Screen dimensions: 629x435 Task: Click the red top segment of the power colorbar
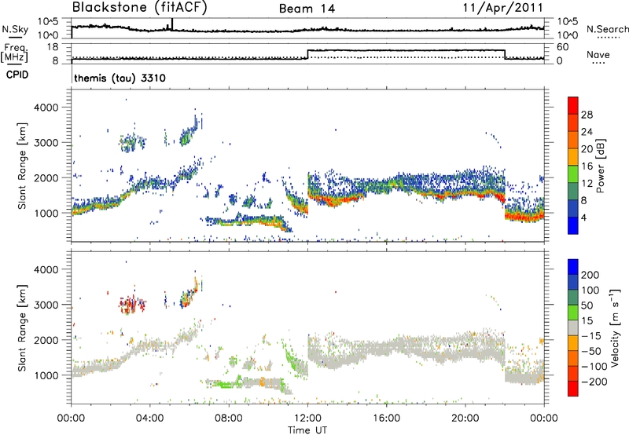[x=573, y=105]
